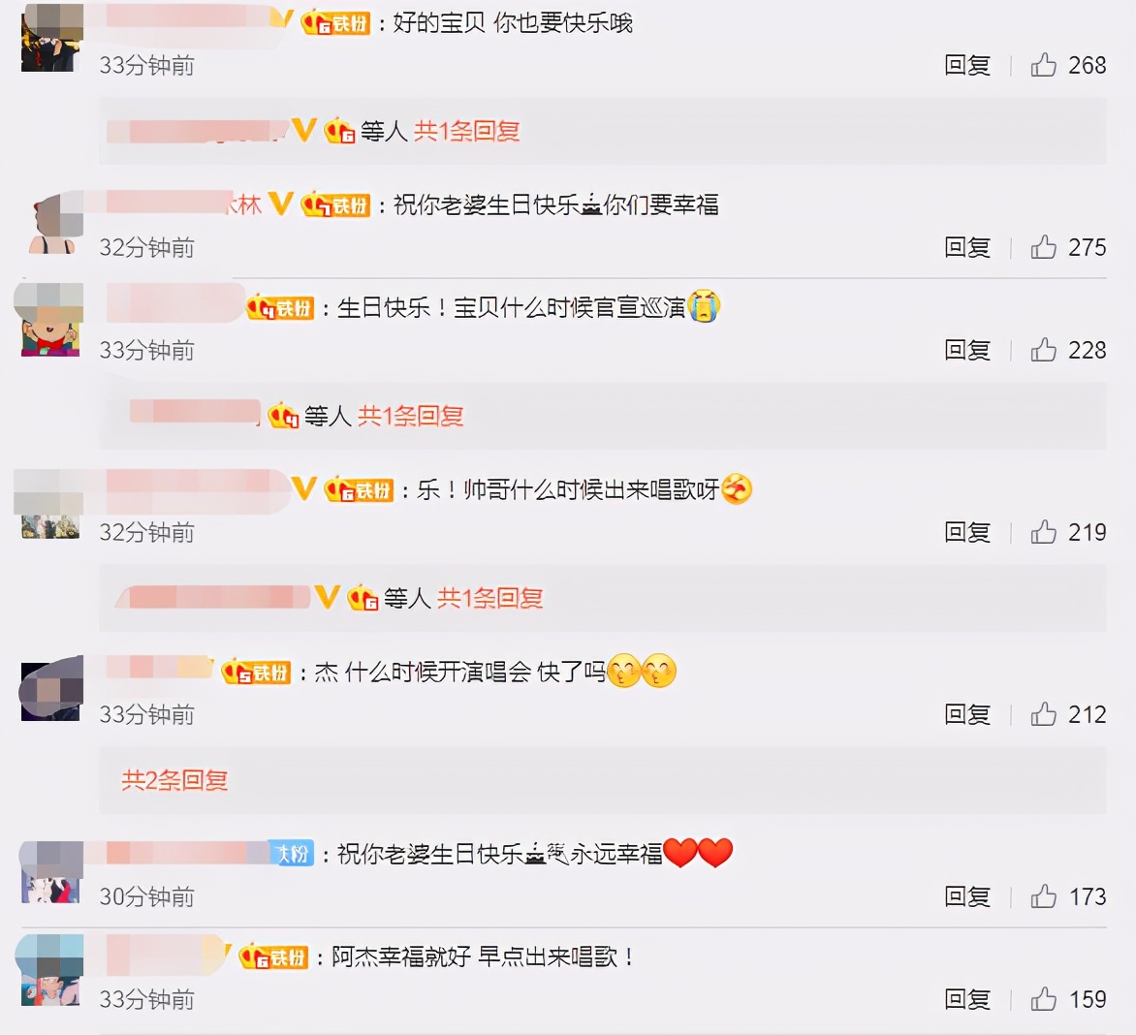Reply to the 好的宝贝 你也要快乐哦 comment
This screenshot has height=1035, width=1136.
pos(967,65)
